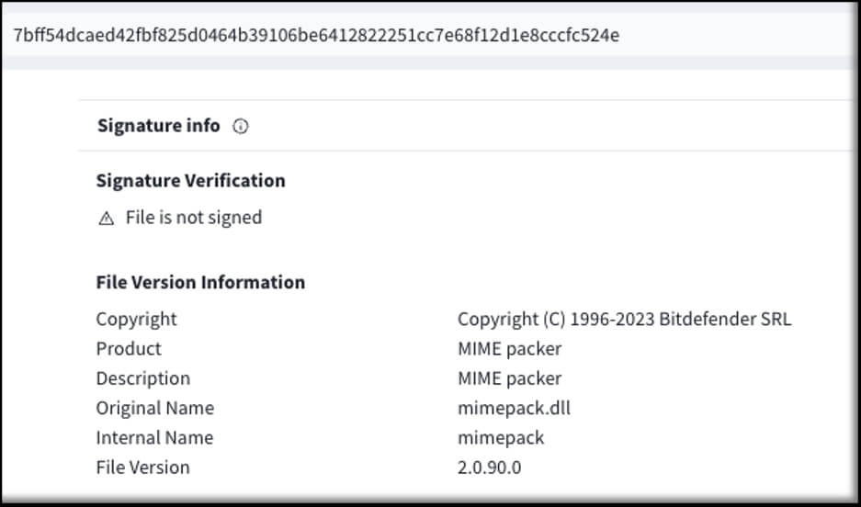This screenshot has width=861, height=507.
Task: Select the Product value "MIME packer"
Action: [509, 349]
